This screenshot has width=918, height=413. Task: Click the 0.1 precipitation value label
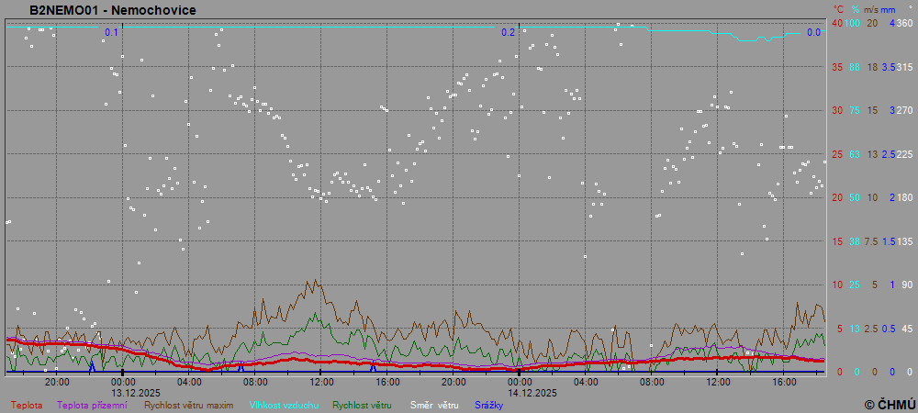(x=112, y=33)
